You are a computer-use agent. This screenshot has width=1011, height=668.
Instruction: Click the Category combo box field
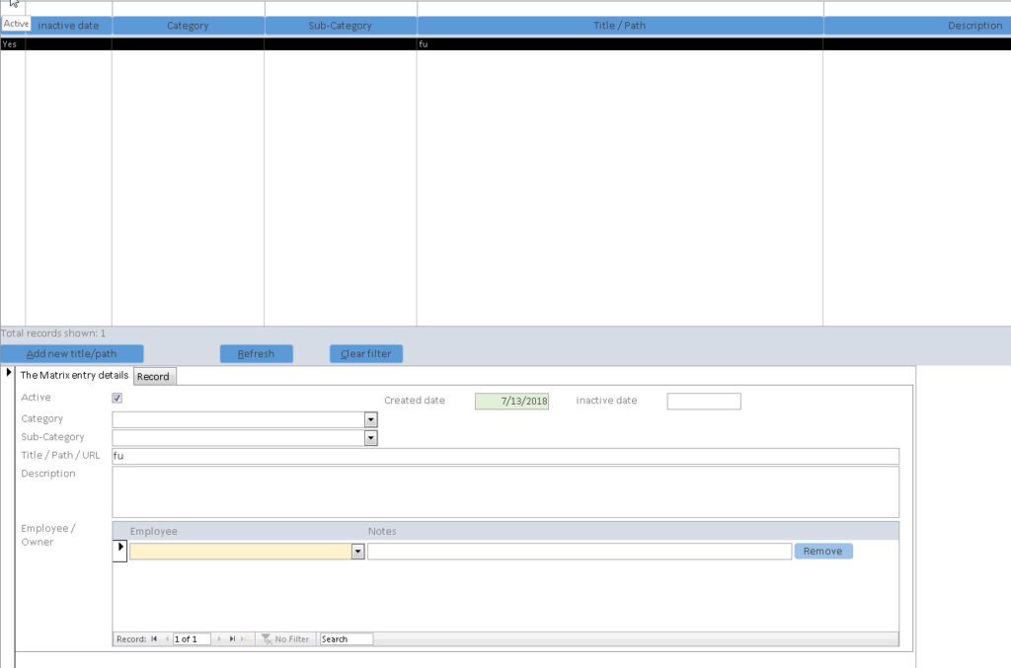(239, 420)
